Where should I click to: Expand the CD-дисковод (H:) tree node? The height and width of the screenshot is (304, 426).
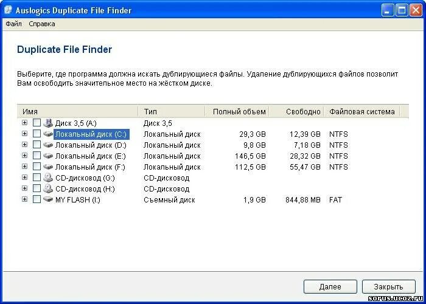click(x=25, y=188)
